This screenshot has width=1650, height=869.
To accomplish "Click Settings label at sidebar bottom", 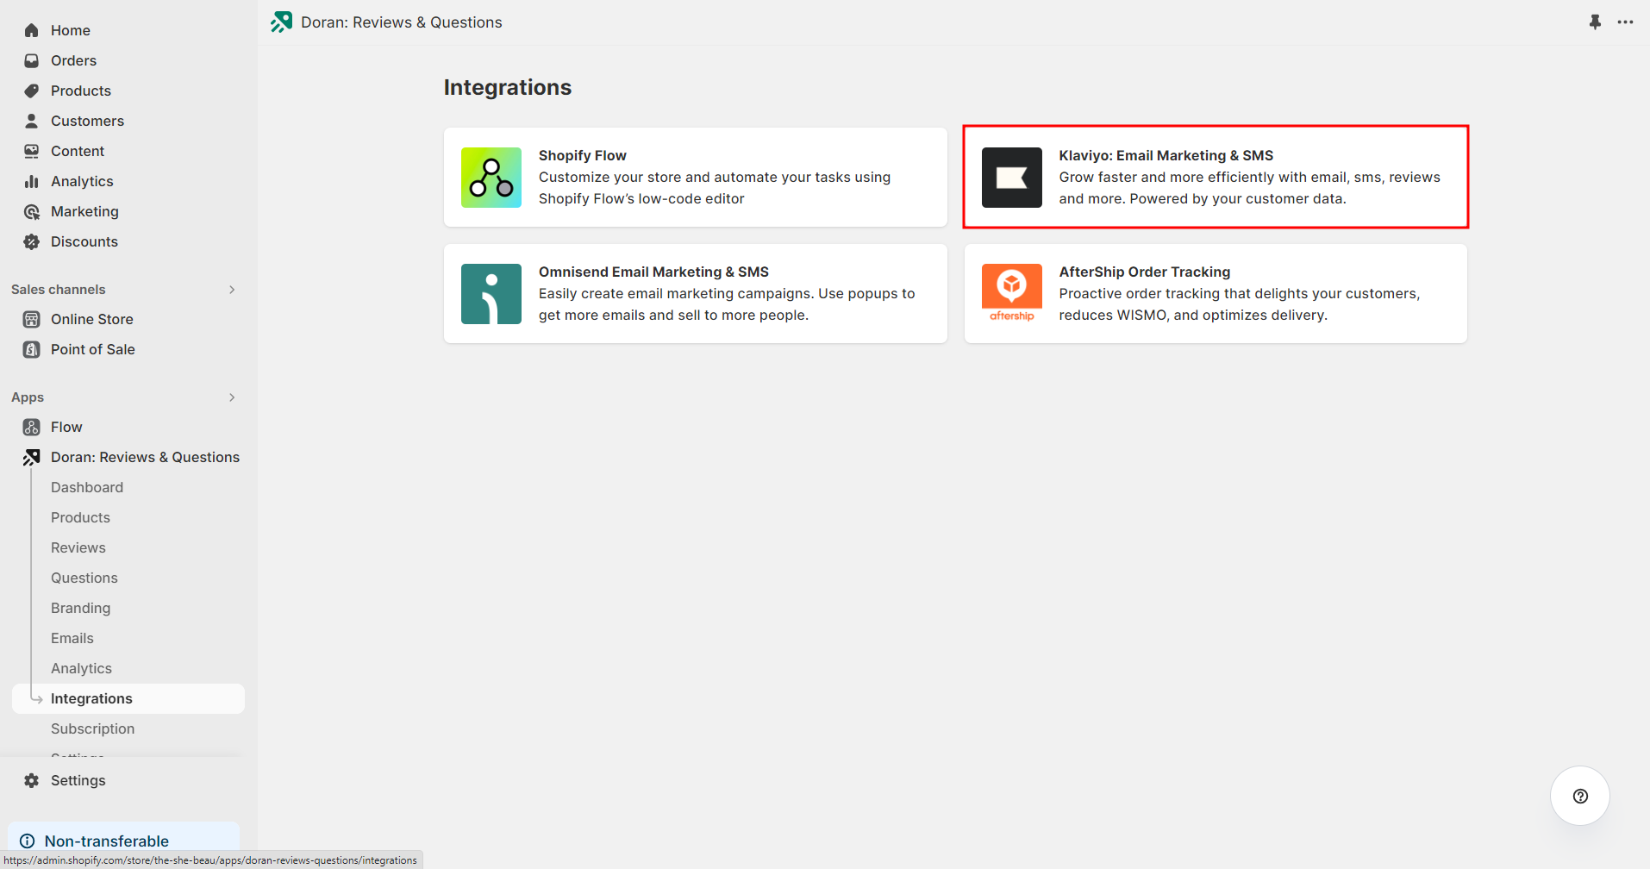I will coord(78,780).
